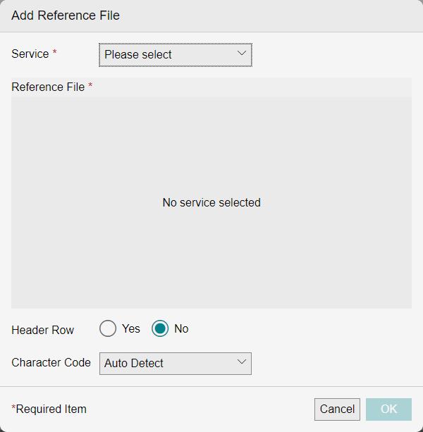Click the 'Add Reference File' dialog title

pos(66,16)
